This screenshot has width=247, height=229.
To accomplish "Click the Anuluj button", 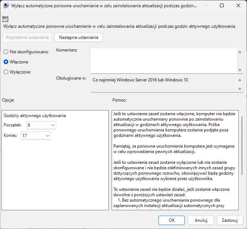I will [x=201, y=220].
